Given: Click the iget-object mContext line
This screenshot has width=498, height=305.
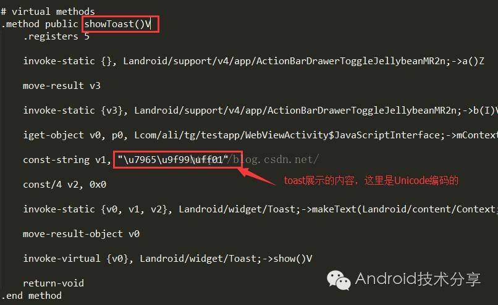Looking at the screenshot, I should (261, 135).
